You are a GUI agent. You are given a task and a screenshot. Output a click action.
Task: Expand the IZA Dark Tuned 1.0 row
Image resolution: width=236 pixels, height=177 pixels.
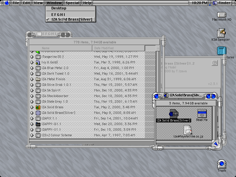click(x=32, y=73)
